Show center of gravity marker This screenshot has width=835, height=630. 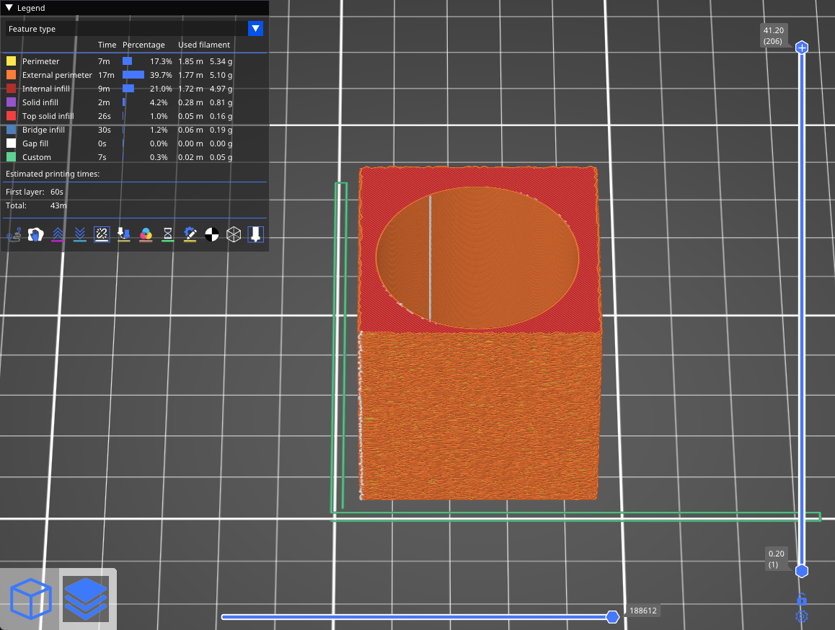coord(211,234)
